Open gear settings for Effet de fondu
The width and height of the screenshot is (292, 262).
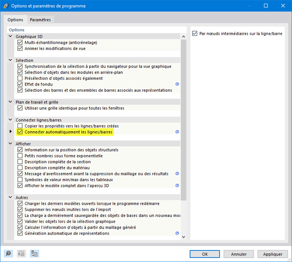coord(177,84)
